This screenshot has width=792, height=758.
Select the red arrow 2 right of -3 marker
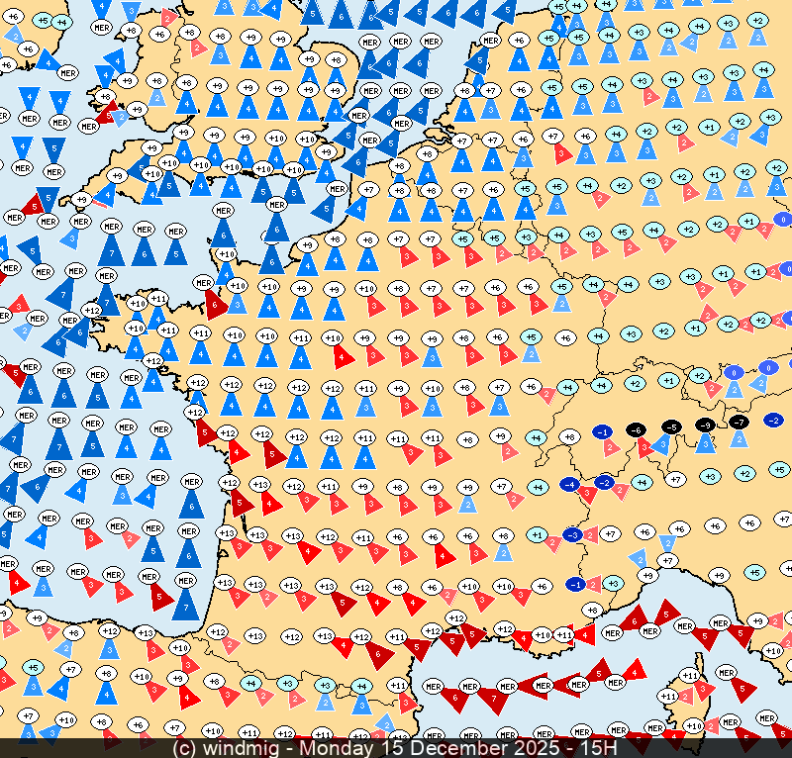591,536
